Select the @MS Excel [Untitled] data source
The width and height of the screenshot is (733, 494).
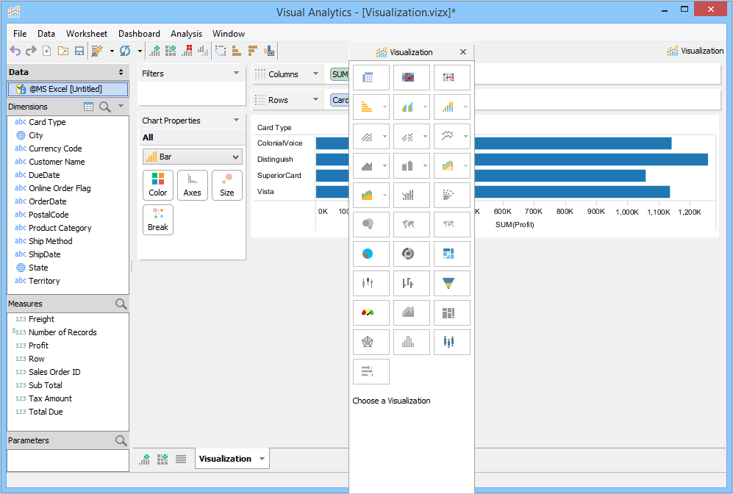pos(68,89)
